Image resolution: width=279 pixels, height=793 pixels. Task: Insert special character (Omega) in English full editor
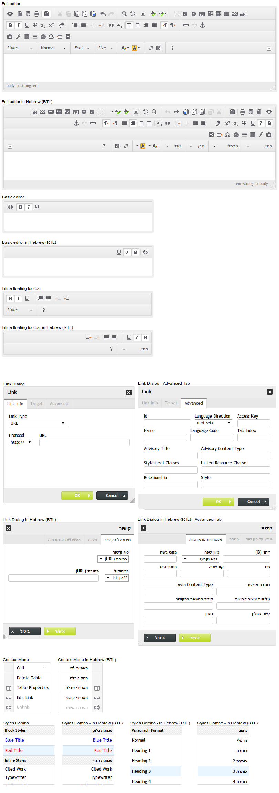(x=51, y=37)
